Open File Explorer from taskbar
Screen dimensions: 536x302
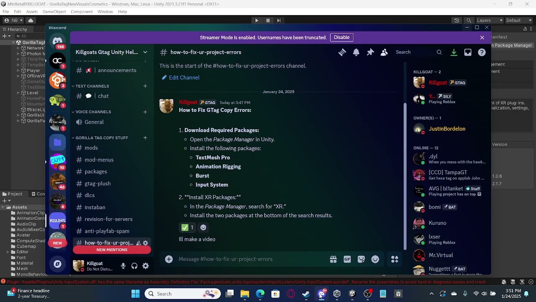pyautogui.click(x=245, y=294)
